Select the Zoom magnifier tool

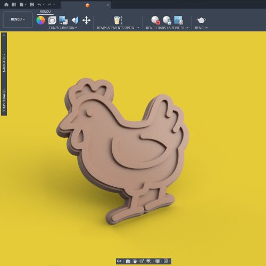click(x=142, y=261)
